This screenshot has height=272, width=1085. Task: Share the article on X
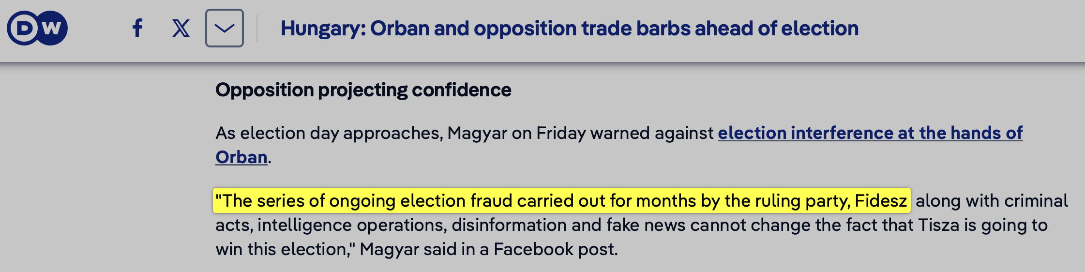point(181,28)
